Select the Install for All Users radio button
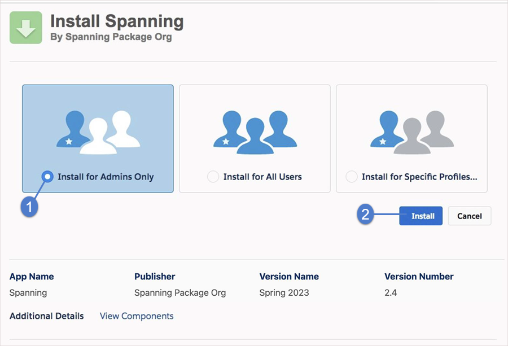Viewport: 508px width, 346px height. pyautogui.click(x=213, y=177)
